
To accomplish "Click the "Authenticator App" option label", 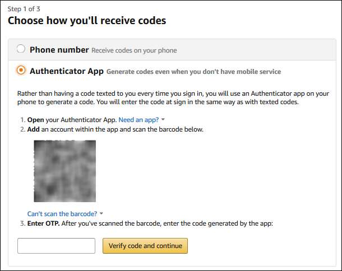I will point(66,71).
